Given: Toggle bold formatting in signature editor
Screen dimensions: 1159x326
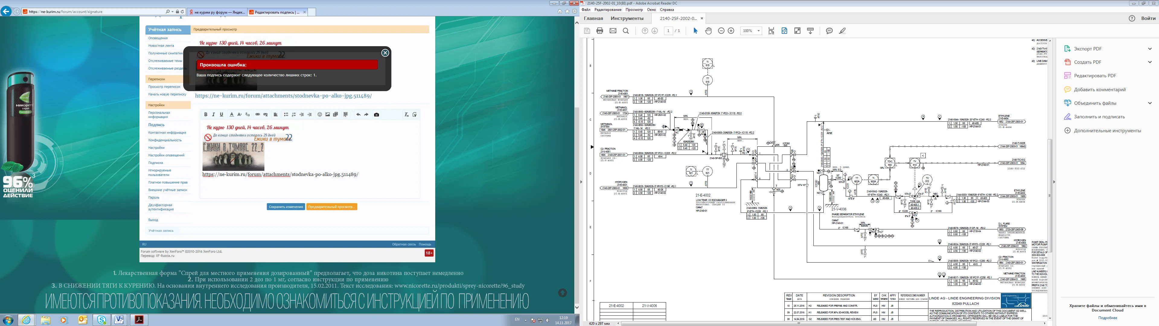Looking at the screenshot, I should pos(206,115).
